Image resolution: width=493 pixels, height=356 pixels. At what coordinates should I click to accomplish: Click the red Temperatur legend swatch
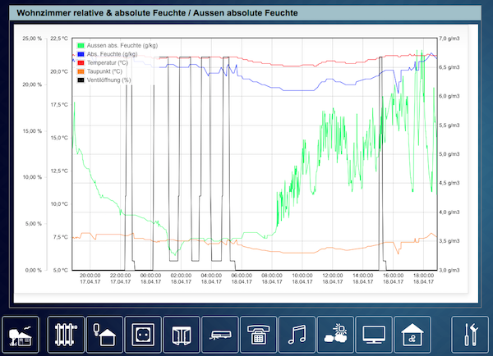click(81, 63)
